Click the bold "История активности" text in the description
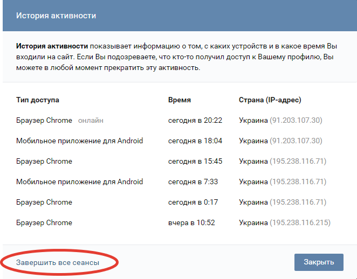Screen dimensions: 357x279 (x=52, y=47)
